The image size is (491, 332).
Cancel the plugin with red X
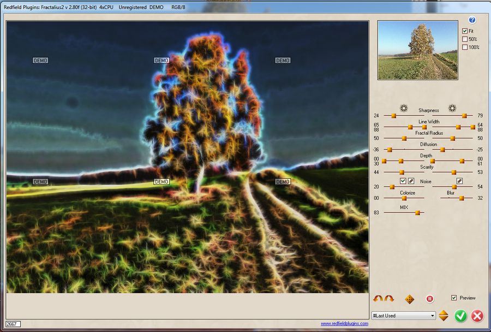pos(477,316)
